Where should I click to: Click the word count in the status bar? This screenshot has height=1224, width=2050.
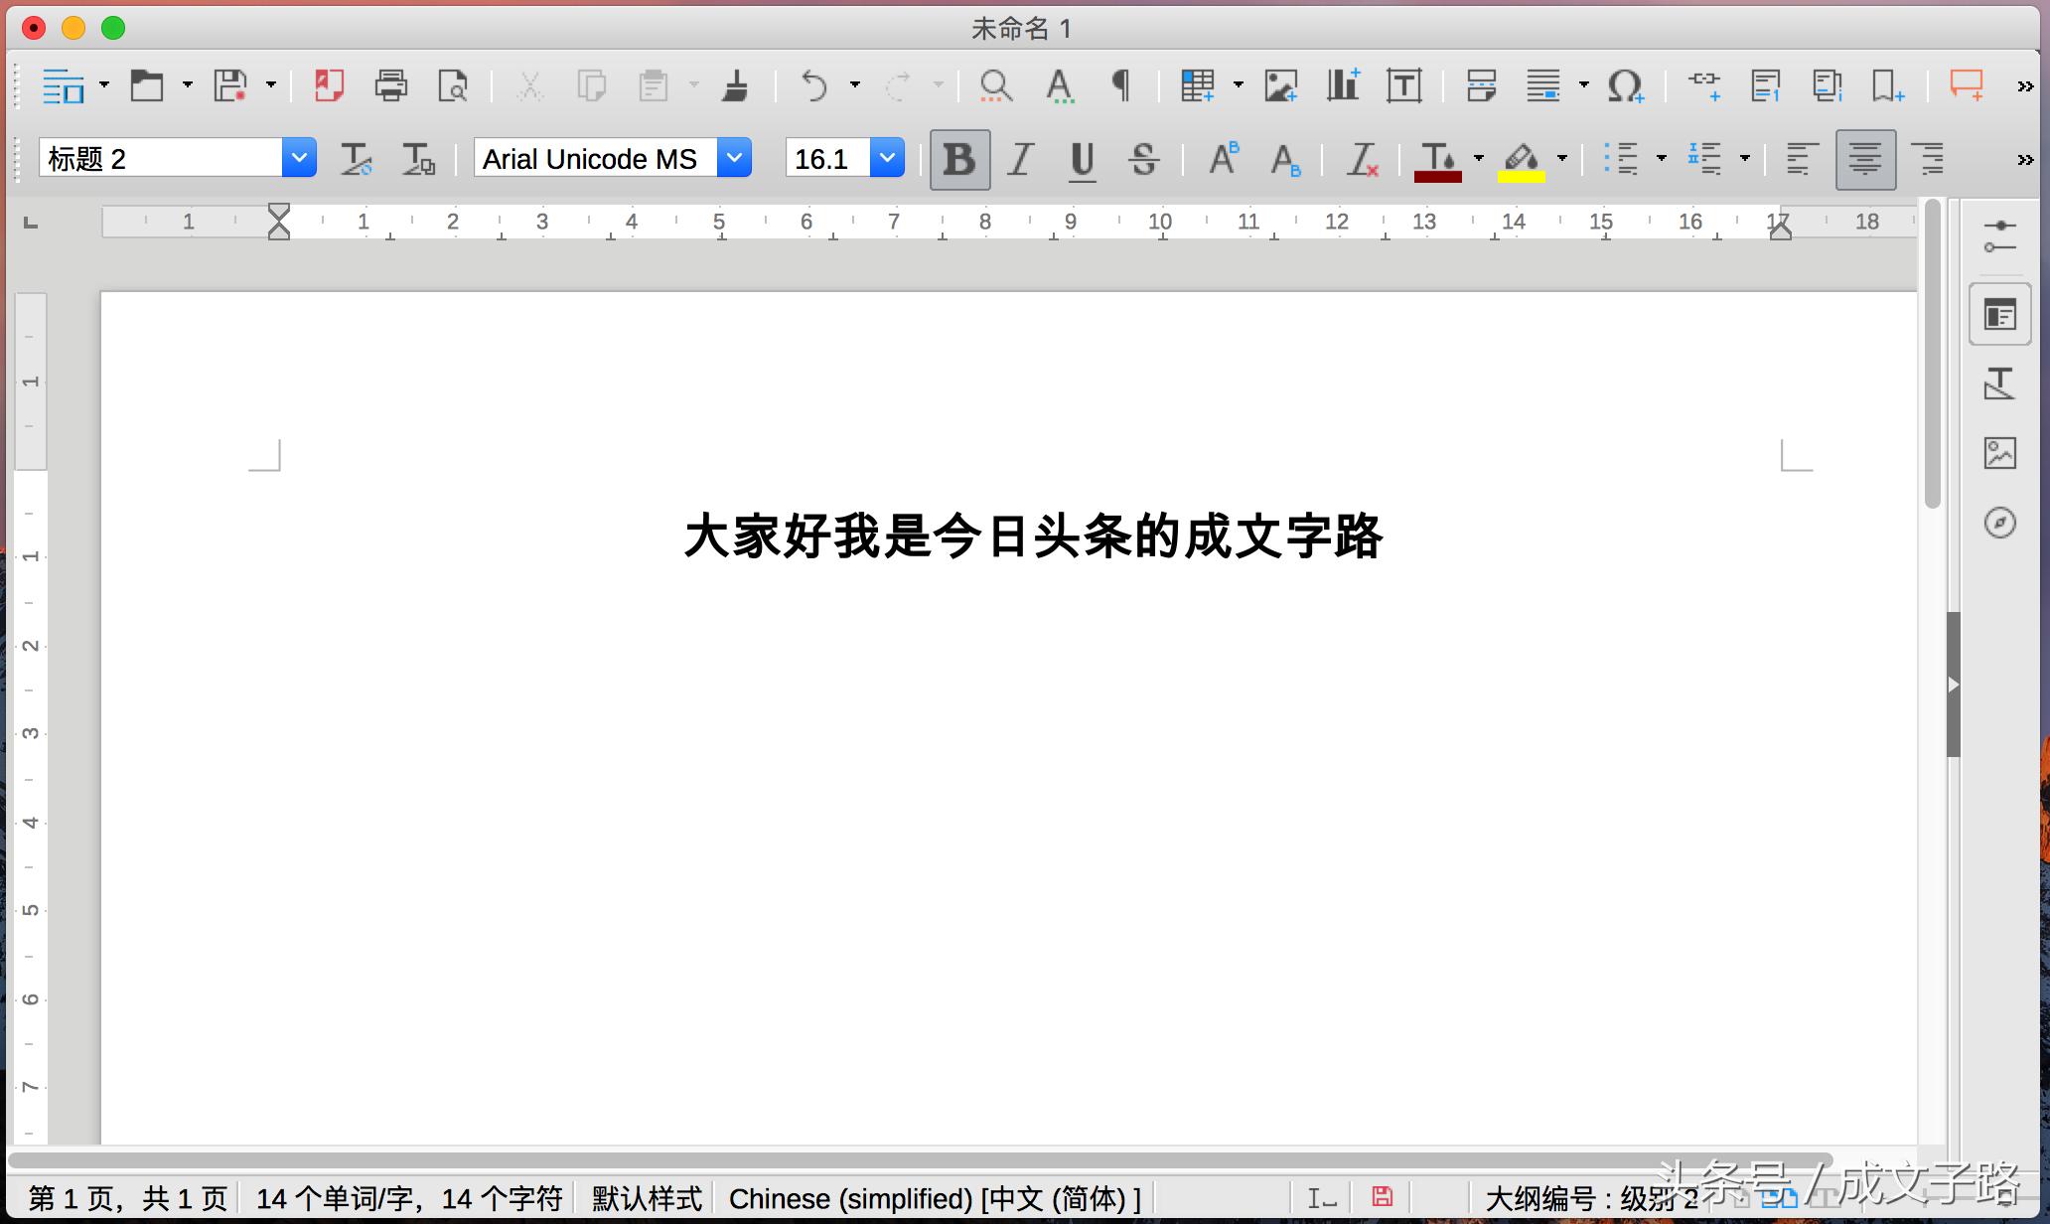tap(408, 1198)
